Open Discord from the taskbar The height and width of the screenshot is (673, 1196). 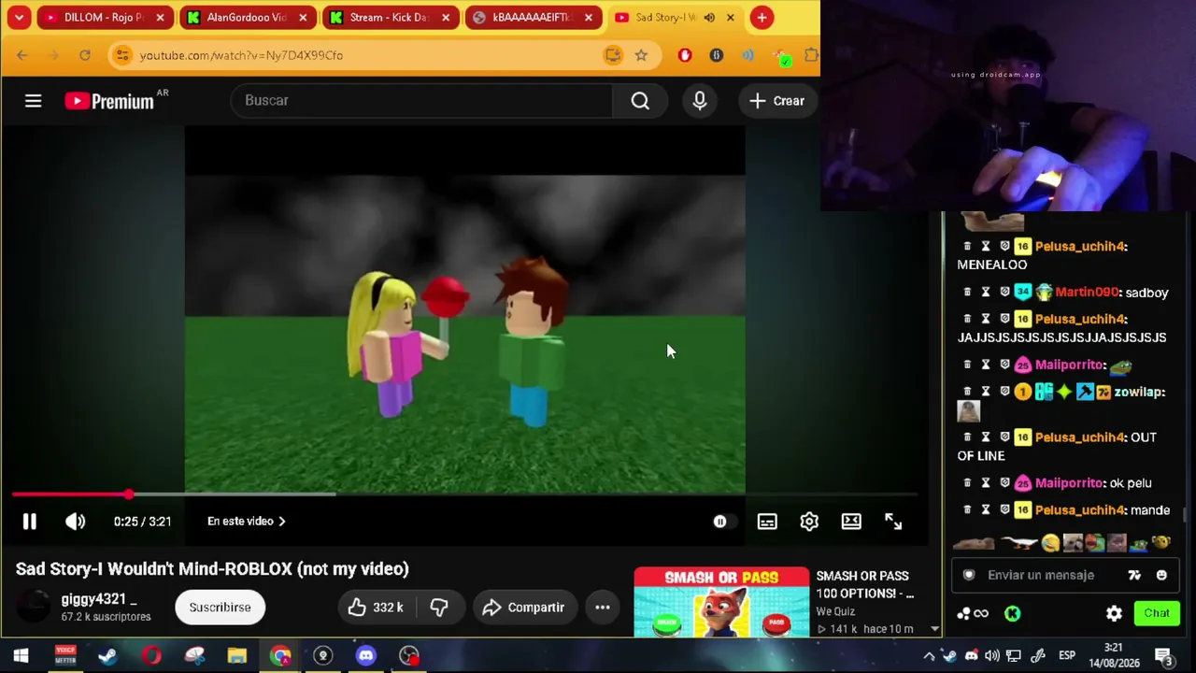[365, 655]
